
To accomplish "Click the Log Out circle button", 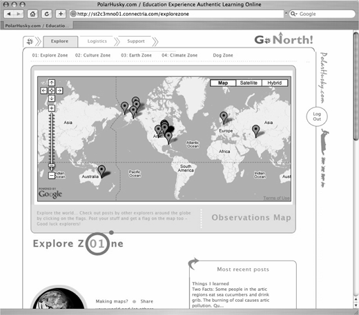I will click(x=317, y=116).
